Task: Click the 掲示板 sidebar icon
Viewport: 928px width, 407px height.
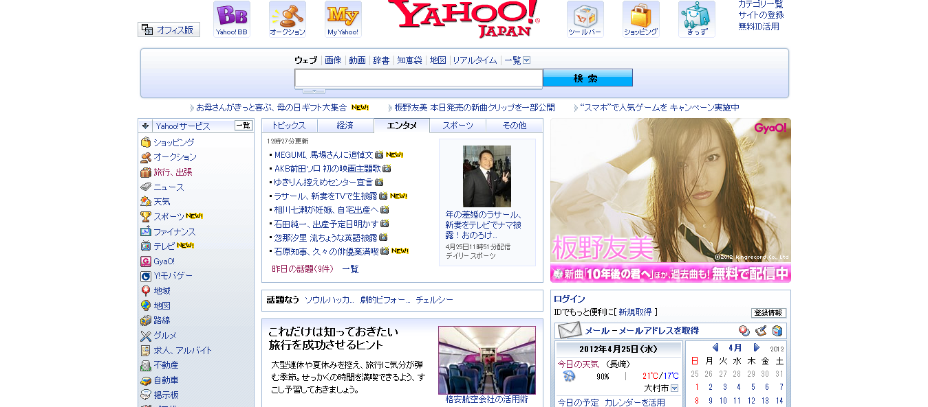Action: (146, 395)
